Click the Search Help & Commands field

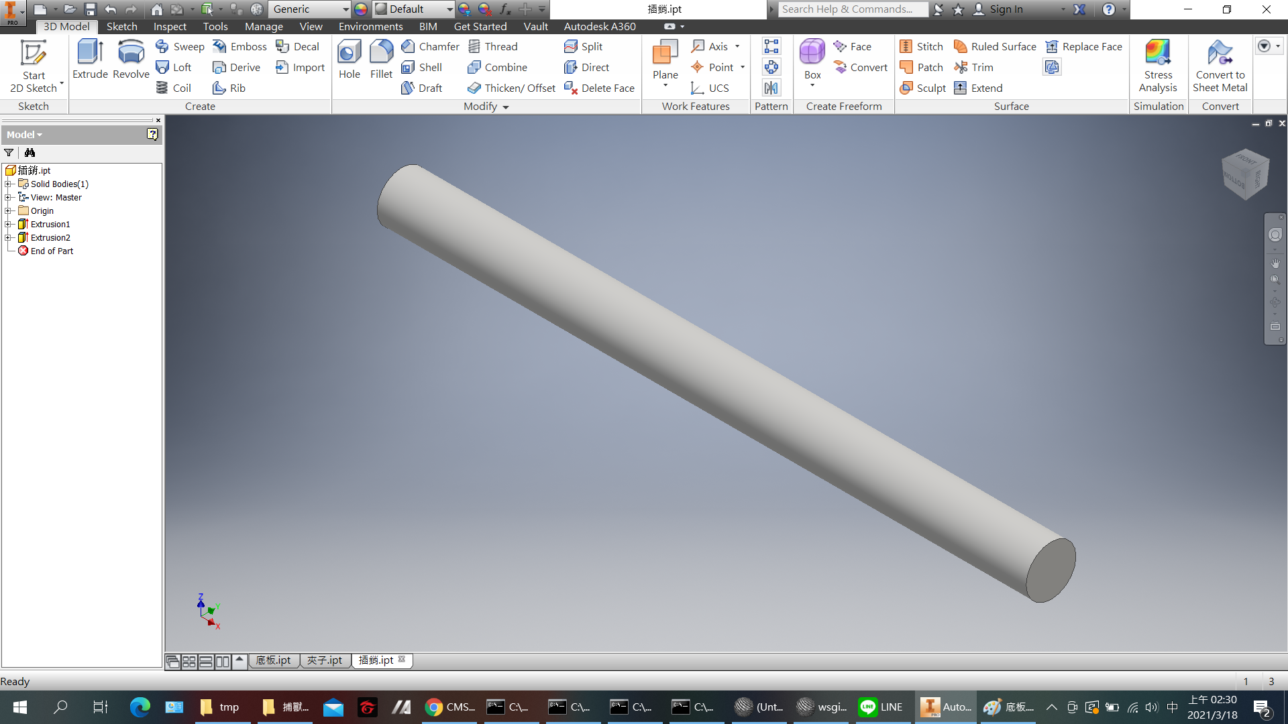tap(852, 9)
